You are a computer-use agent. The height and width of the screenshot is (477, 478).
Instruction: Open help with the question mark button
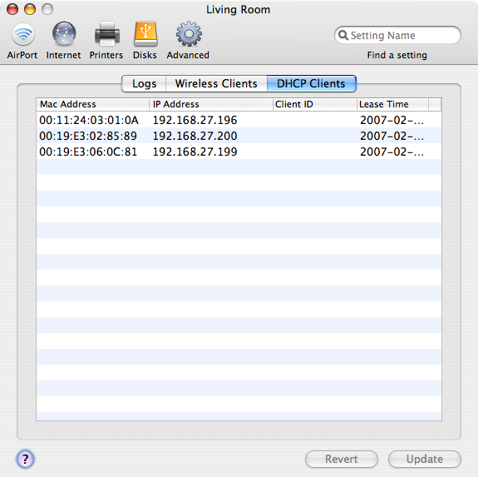[x=25, y=459]
